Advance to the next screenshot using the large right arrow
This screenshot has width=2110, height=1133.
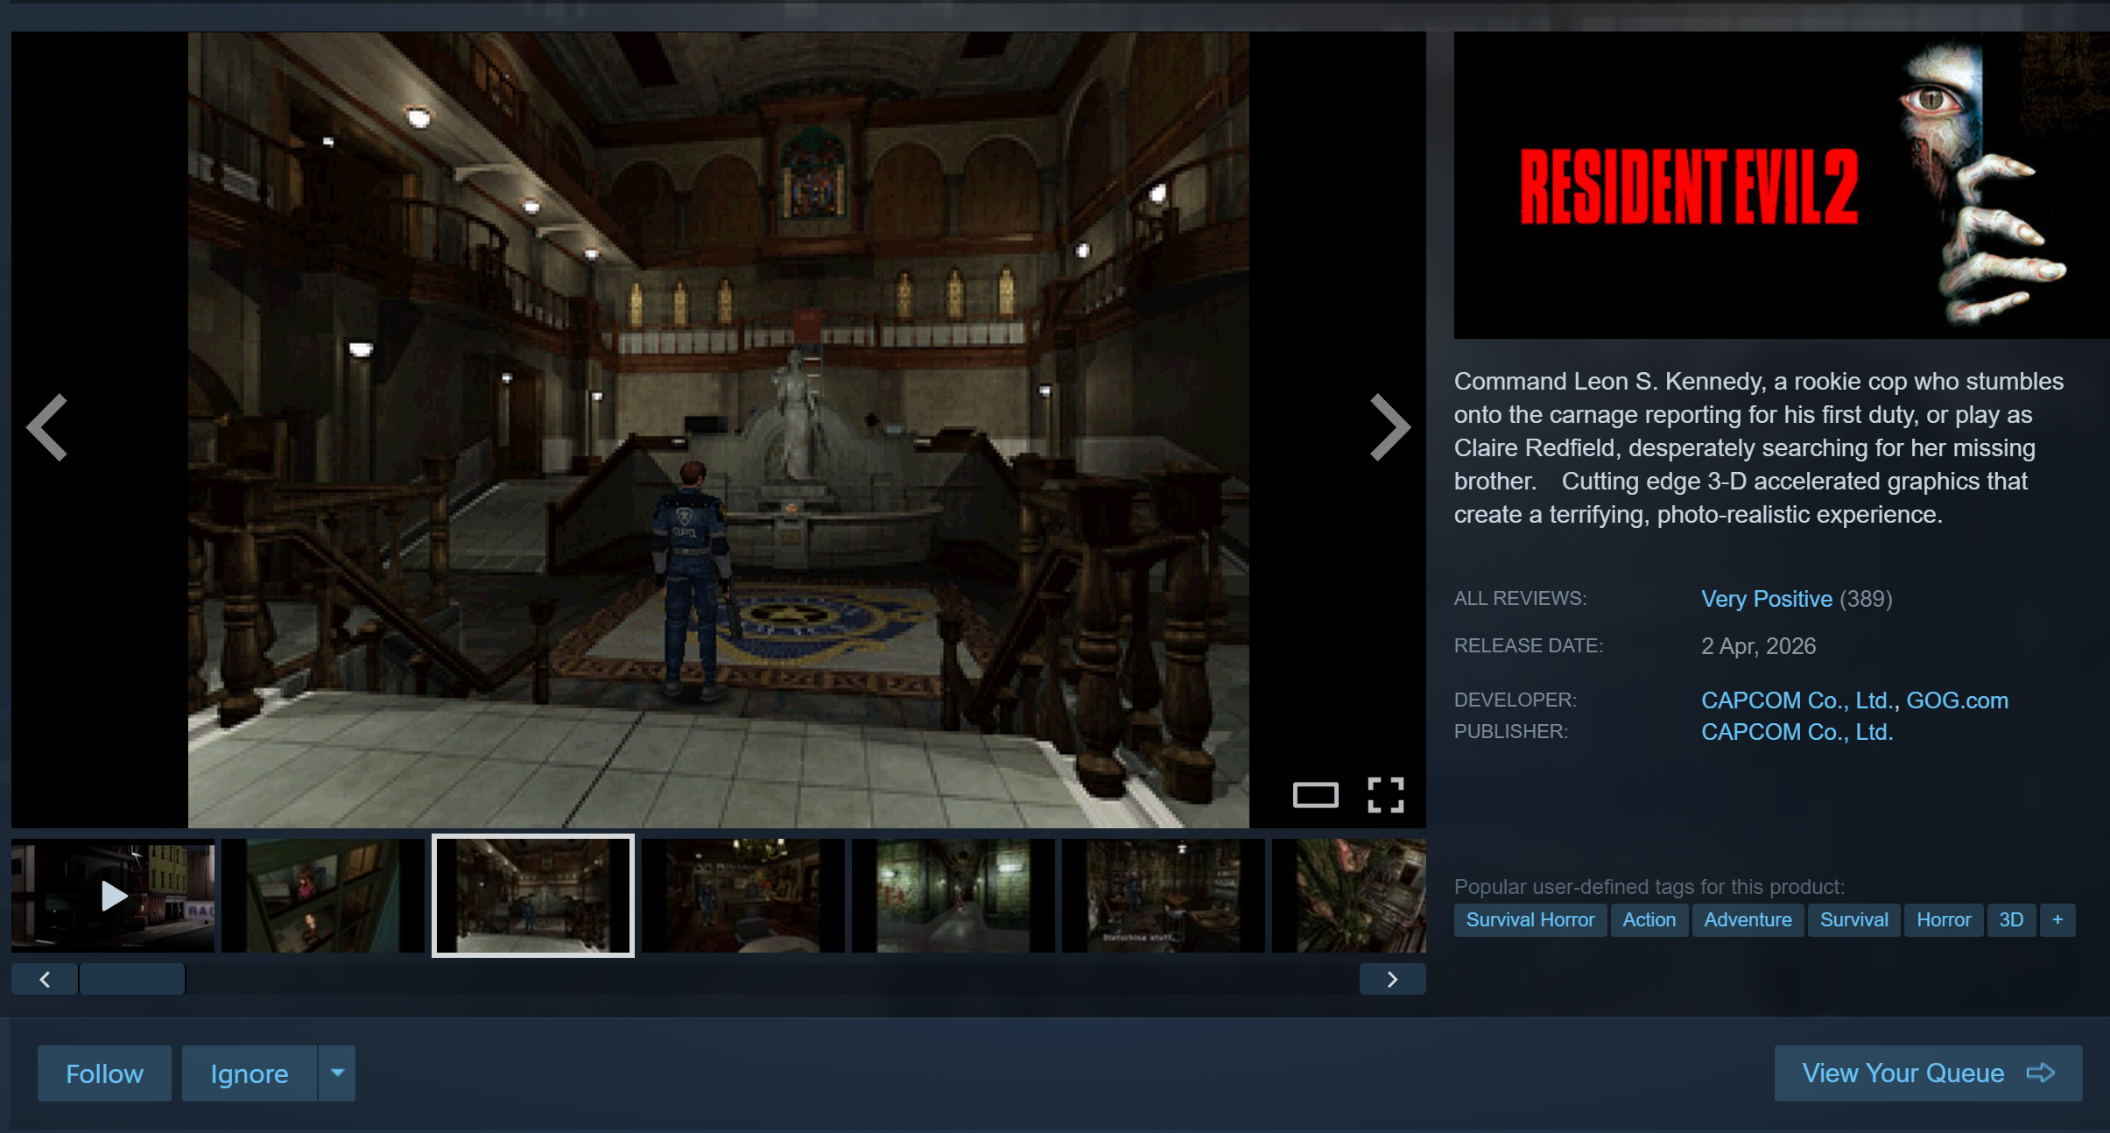click(x=1389, y=427)
